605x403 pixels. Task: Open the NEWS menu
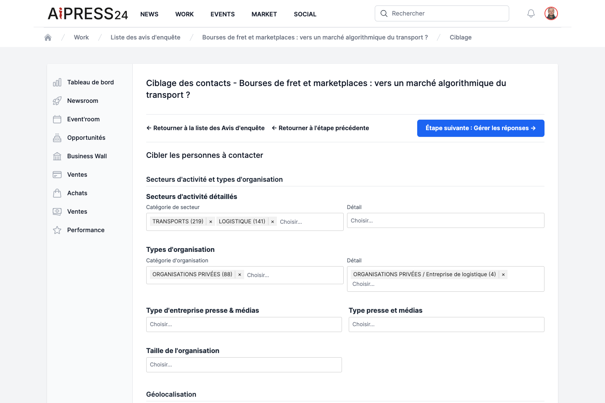coord(149,14)
